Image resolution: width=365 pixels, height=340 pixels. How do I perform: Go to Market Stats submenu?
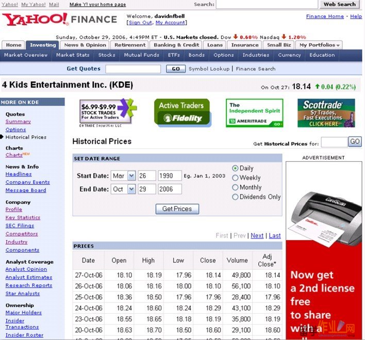tap(73, 55)
